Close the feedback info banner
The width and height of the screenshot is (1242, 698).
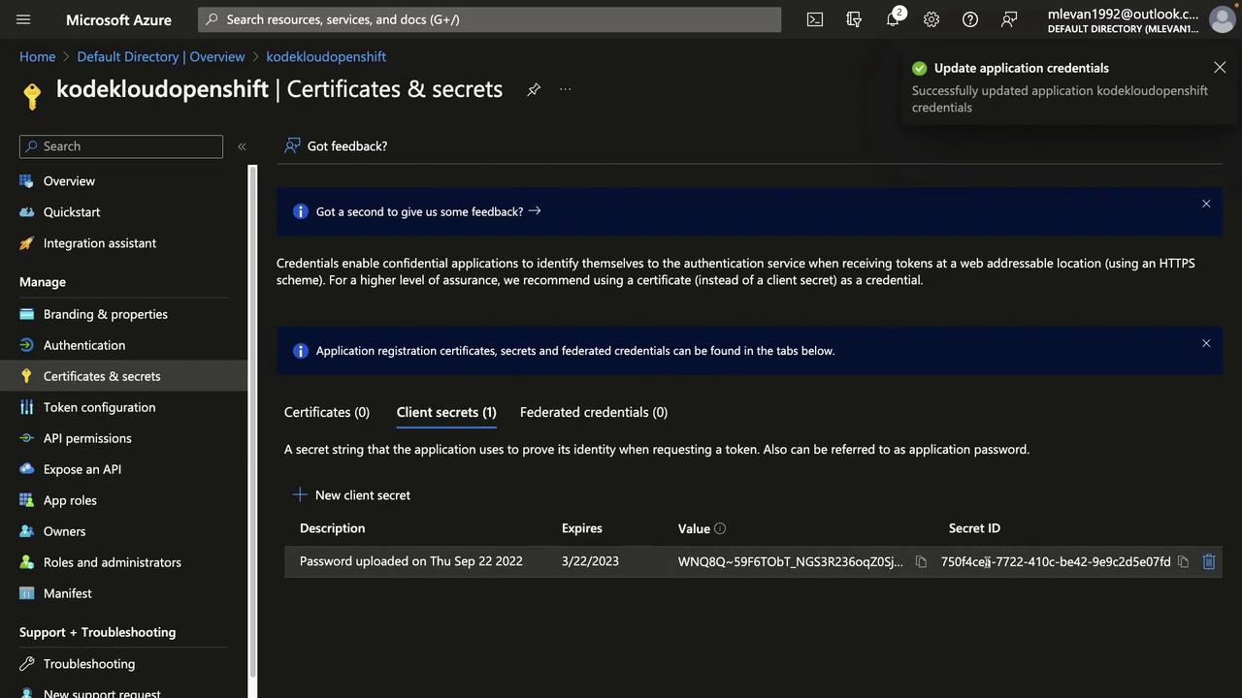[x=1206, y=204]
